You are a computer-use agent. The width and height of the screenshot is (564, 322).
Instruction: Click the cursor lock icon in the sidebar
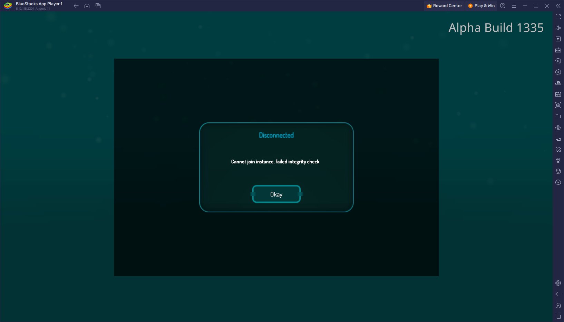tap(558, 39)
